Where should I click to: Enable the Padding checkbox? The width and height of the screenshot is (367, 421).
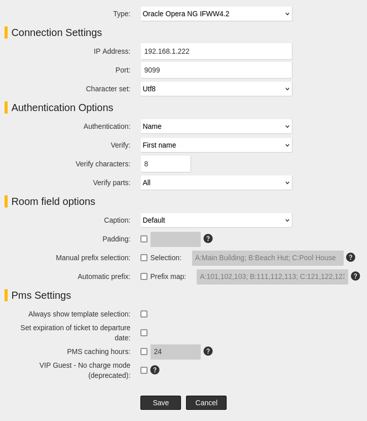click(144, 239)
